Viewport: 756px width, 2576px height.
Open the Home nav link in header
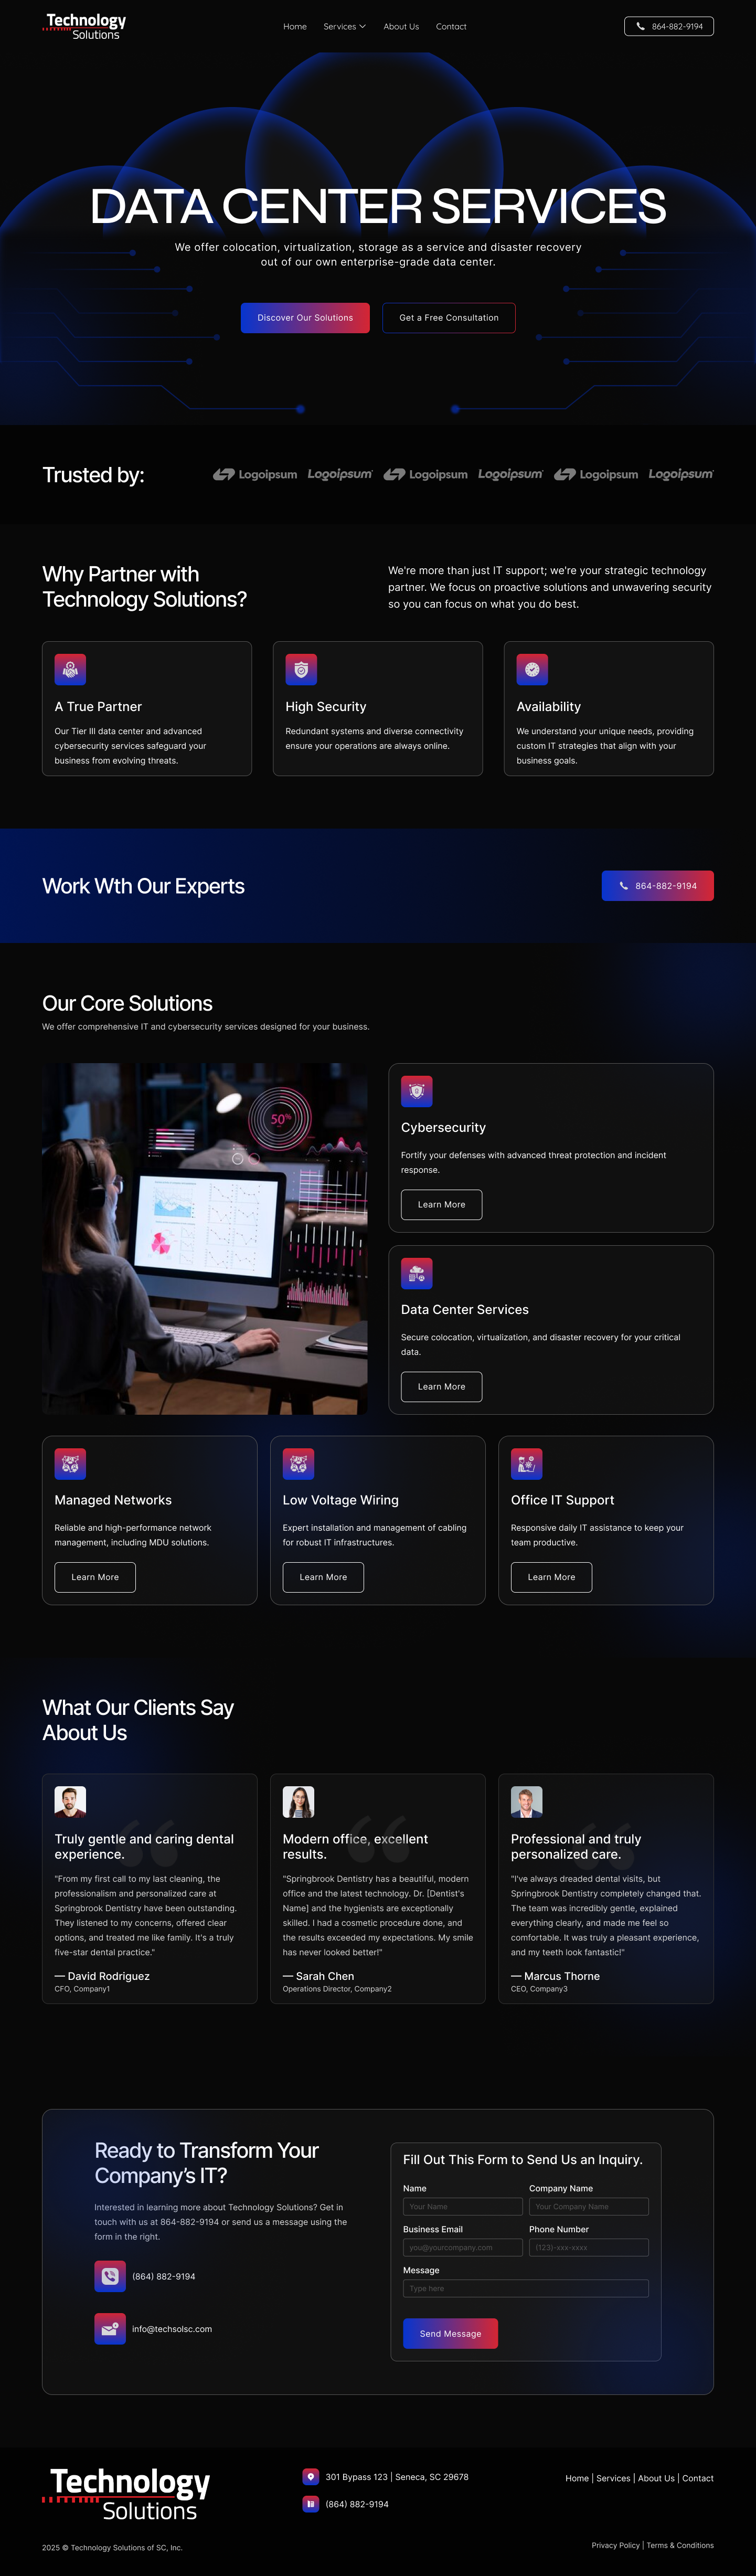coord(295,27)
